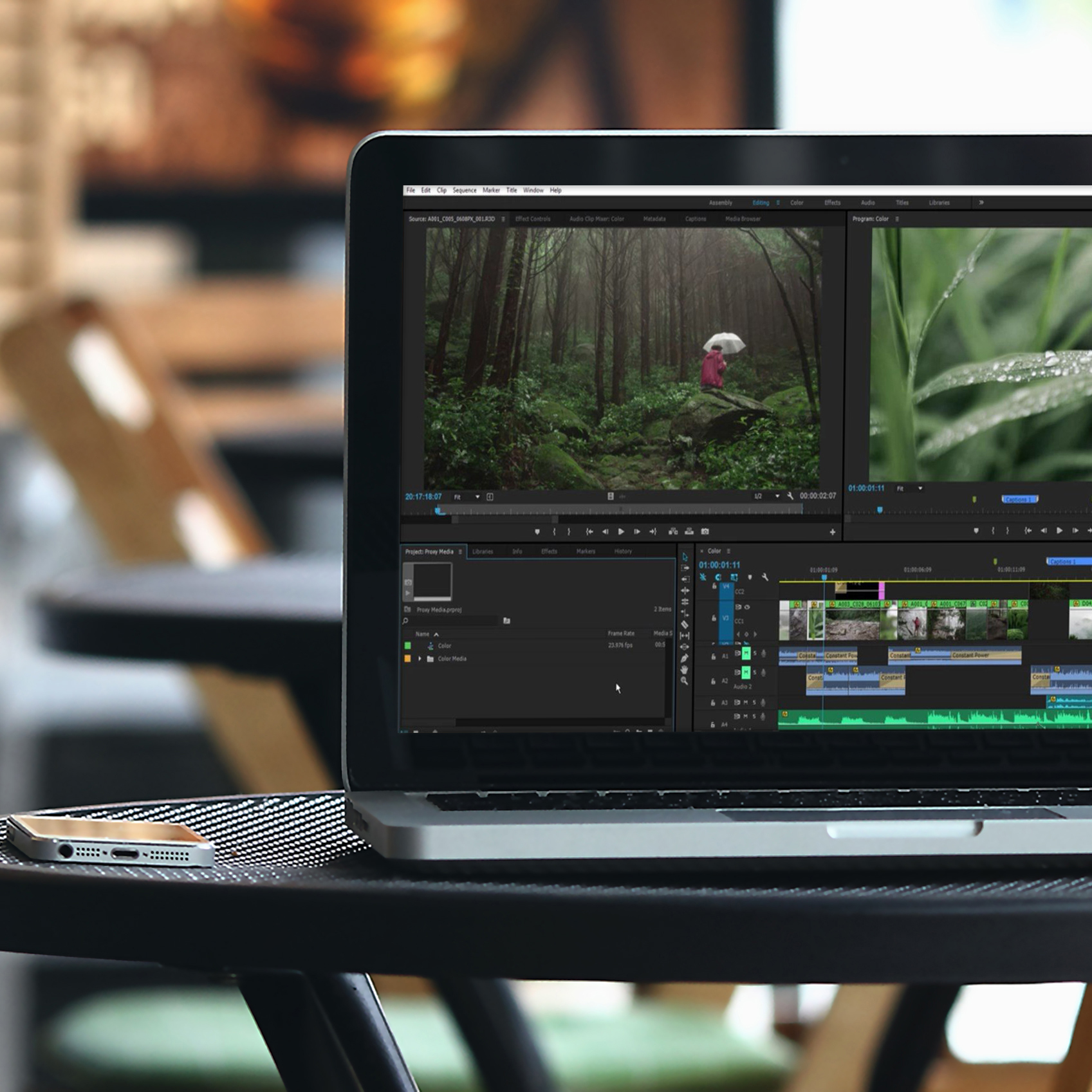Viewport: 1092px width, 1092px height.
Task: Select the Ripple Edit tool
Action: tap(685, 579)
